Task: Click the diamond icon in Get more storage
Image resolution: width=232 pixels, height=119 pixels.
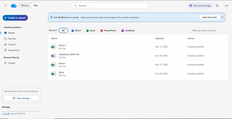Action: click(191, 6)
